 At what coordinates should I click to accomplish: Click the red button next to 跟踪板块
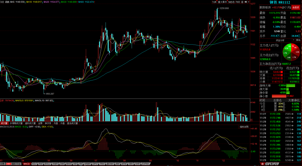click(x=296, y=8)
